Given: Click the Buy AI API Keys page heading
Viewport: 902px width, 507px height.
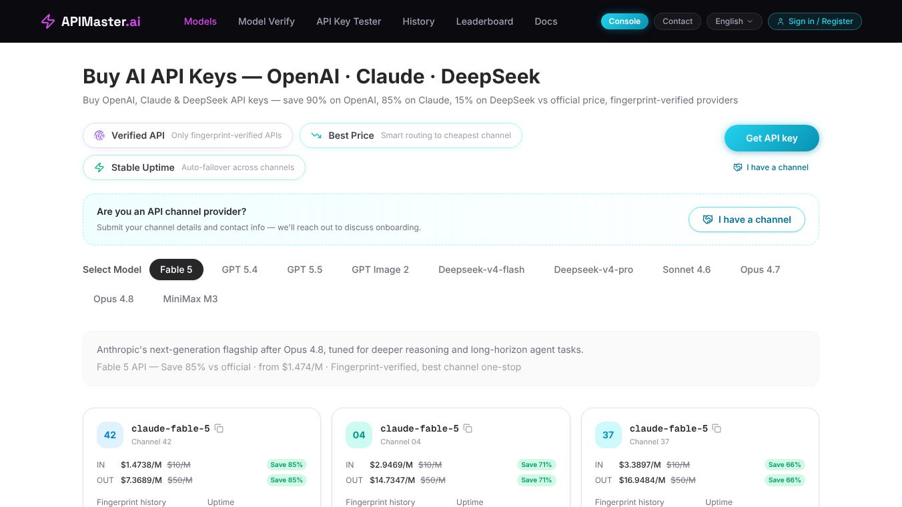Looking at the screenshot, I should click(312, 76).
